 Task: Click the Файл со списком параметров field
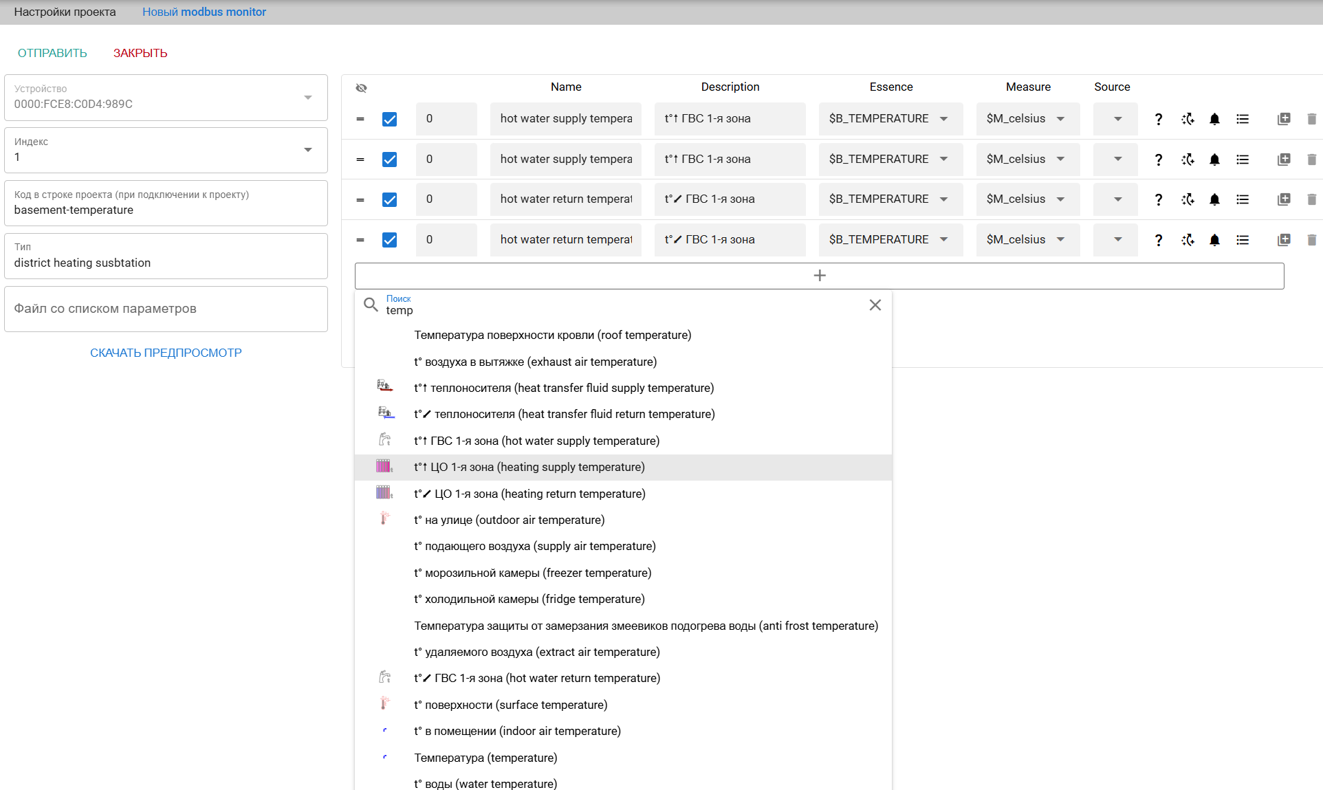tap(166, 309)
